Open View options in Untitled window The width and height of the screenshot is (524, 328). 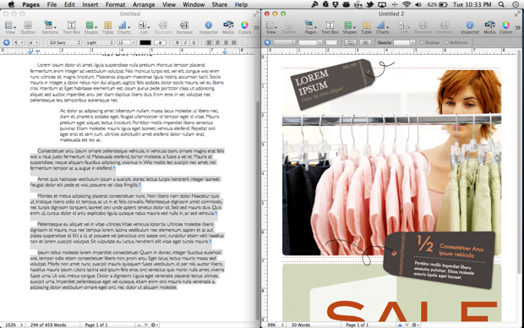10,27
